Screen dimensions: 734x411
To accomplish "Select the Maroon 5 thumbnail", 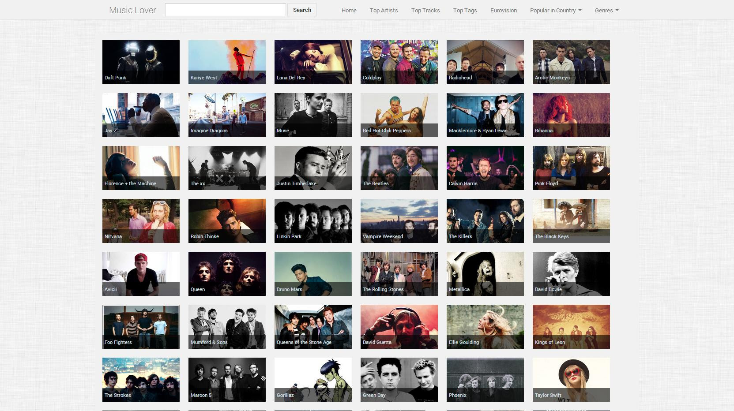I will click(227, 380).
